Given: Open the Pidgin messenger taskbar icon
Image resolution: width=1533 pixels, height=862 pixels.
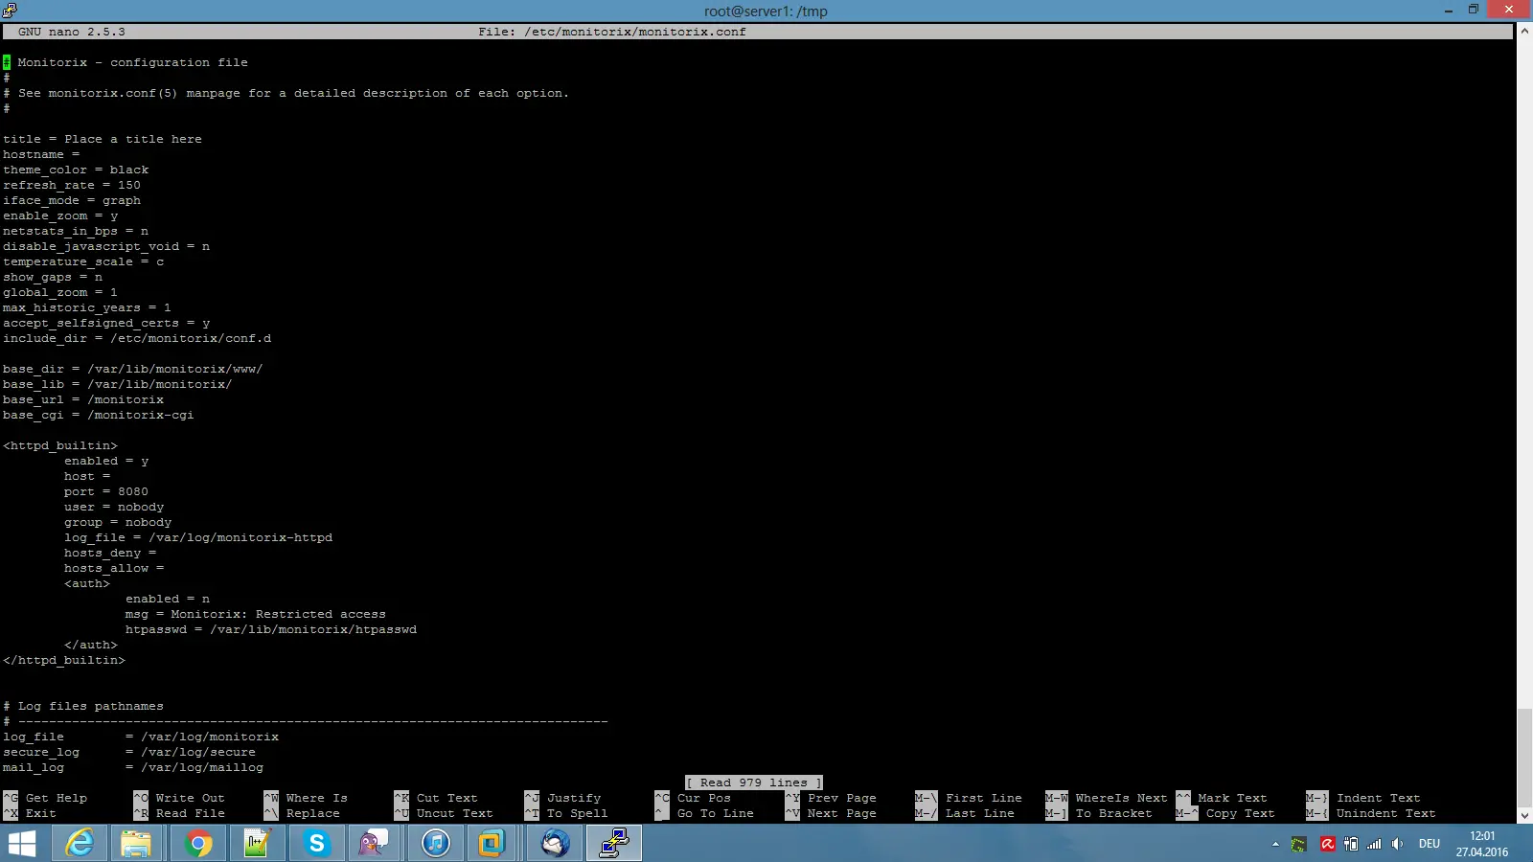Looking at the screenshot, I should coord(374,844).
